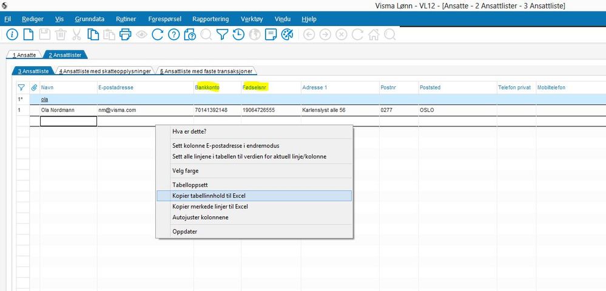Image resolution: width=606 pixels, height=291 pixels.
Task: Click the Filter funnel toolbar icon
Action: [222, 35]
